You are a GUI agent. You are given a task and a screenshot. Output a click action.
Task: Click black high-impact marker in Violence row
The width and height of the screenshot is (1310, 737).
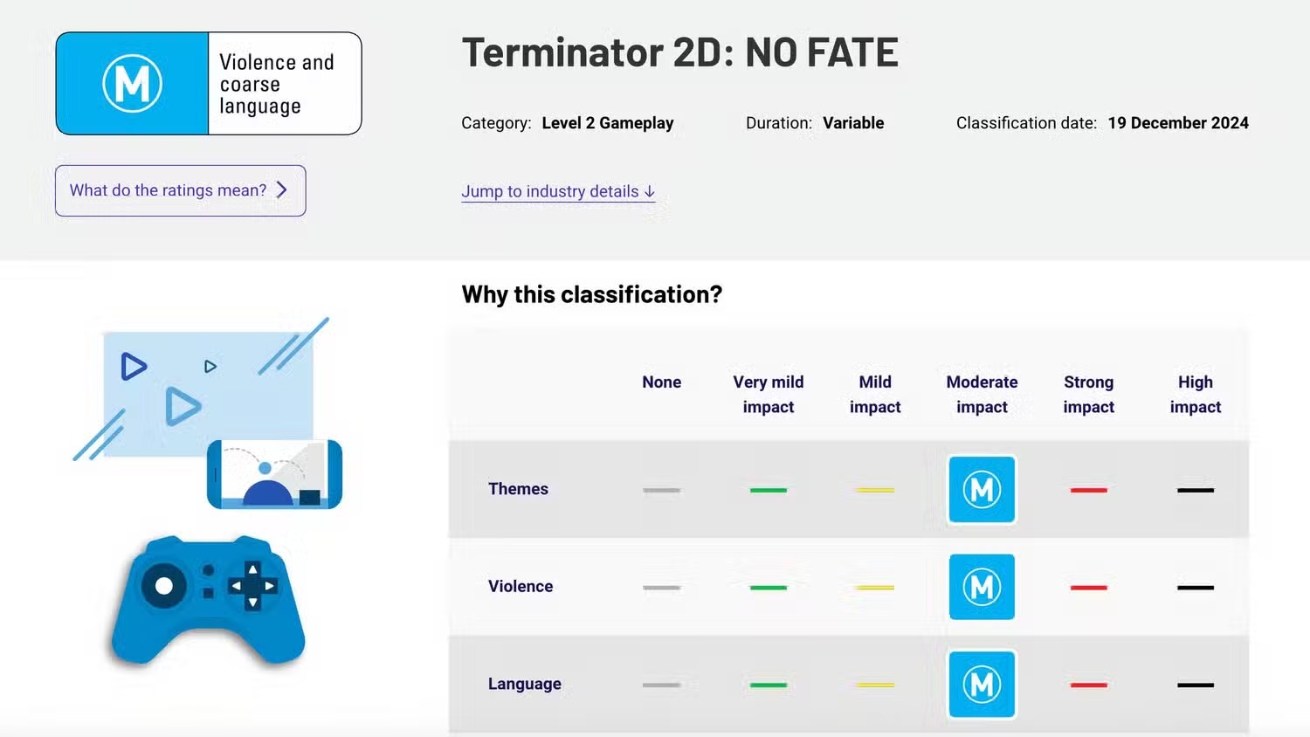pyautogui.click(x=1196, y=588)
